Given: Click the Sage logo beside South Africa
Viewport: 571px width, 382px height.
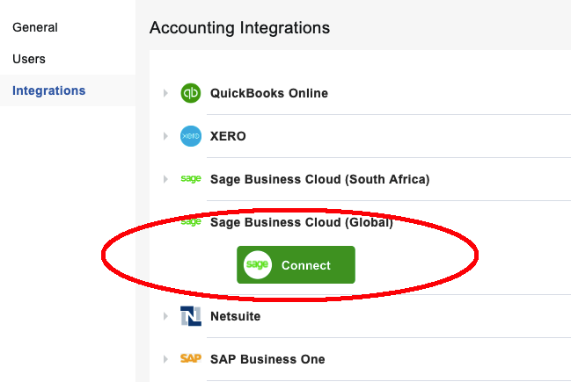Looking at the screenshot, I should (x=191, y=179).
